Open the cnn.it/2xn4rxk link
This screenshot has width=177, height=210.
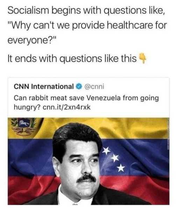66,107
